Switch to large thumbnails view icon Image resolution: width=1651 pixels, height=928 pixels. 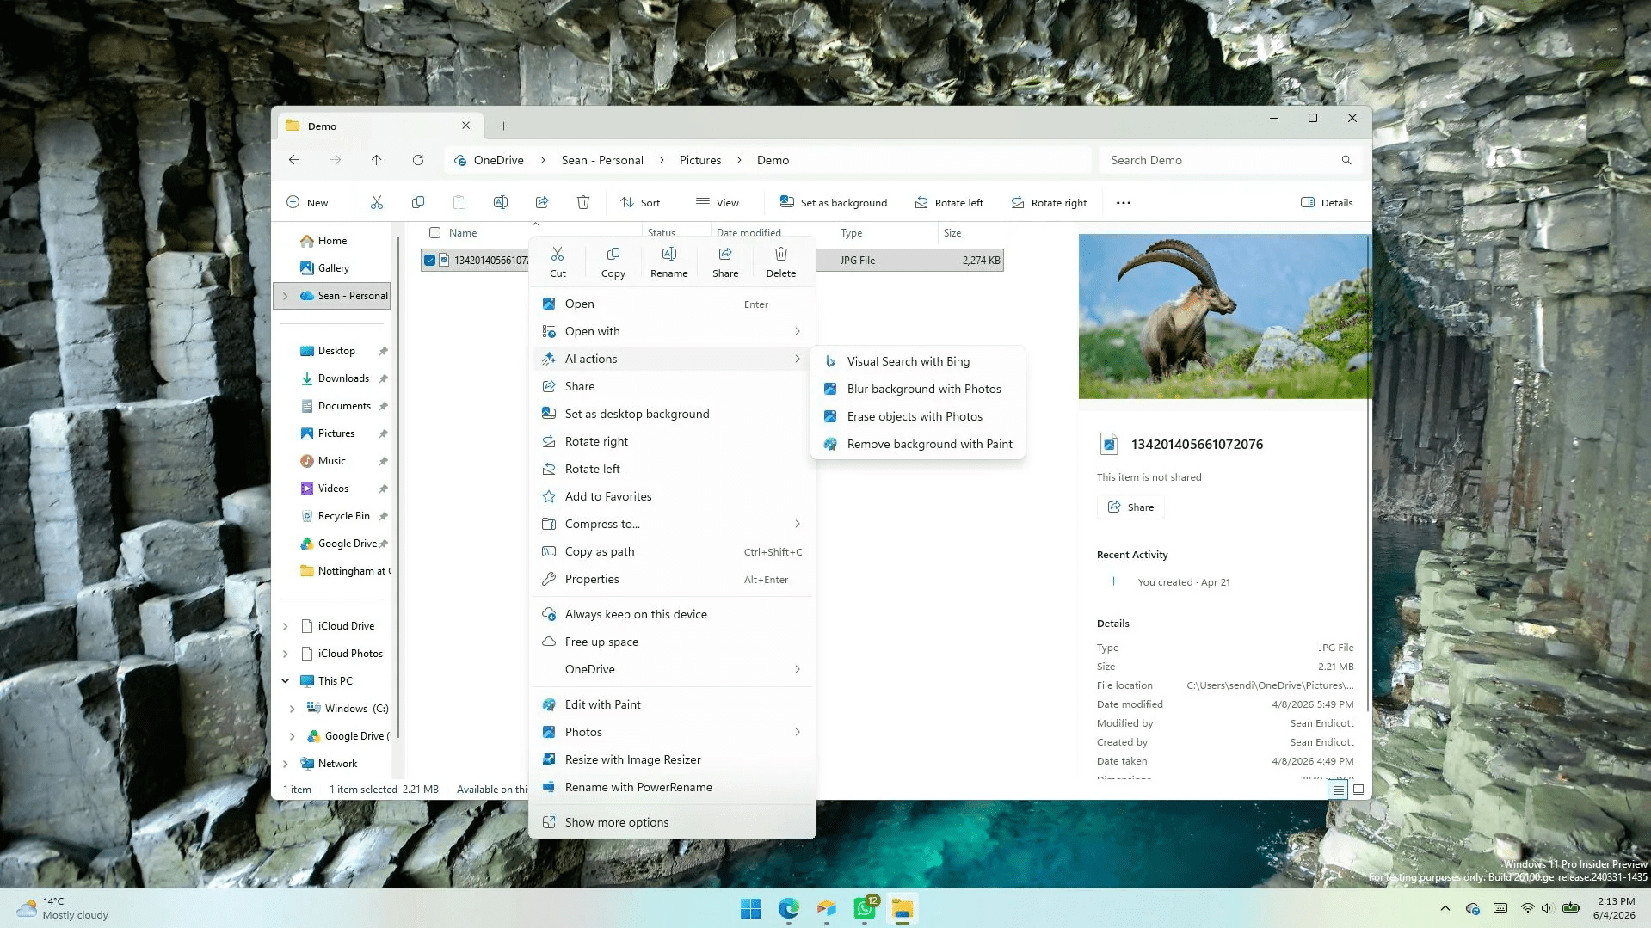[x=1358, y=790]
